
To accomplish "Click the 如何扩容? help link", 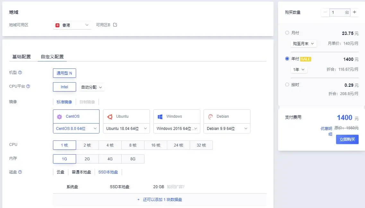I will point(176,187).
